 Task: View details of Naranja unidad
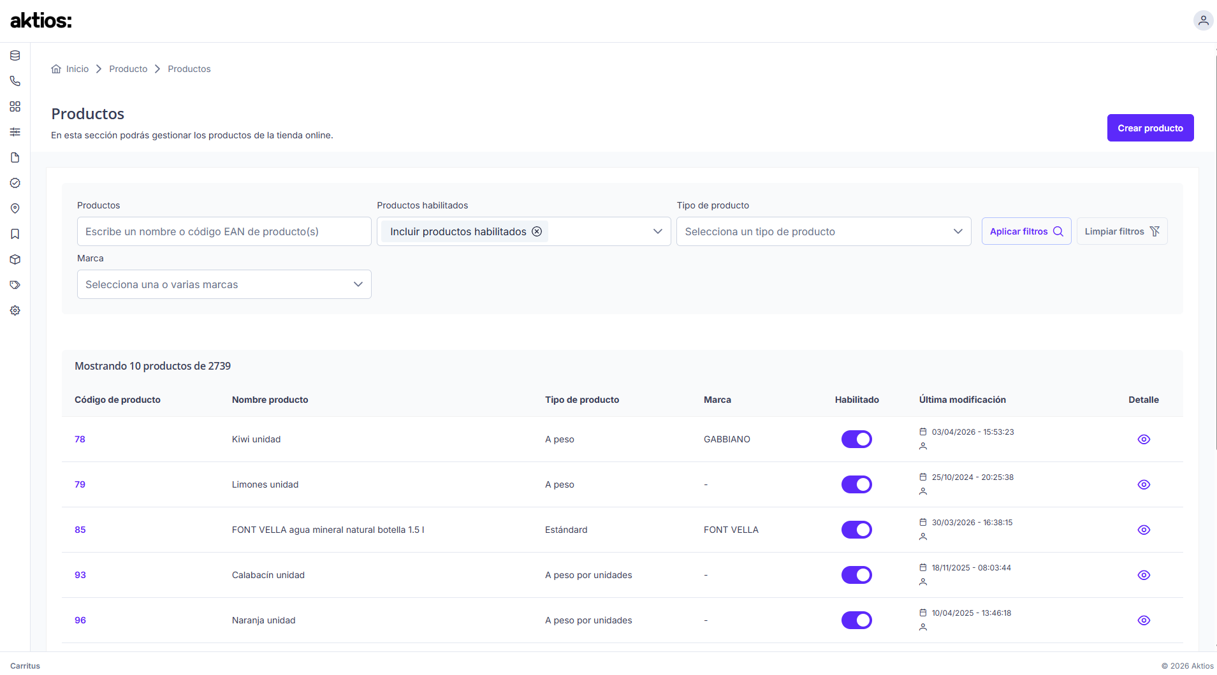pyautogui.click(x=1144, y=620)
